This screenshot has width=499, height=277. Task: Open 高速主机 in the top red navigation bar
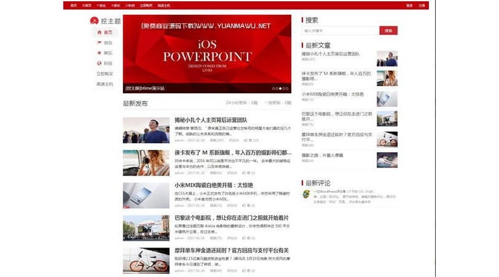pyautogui.click(x=164, y=6)
